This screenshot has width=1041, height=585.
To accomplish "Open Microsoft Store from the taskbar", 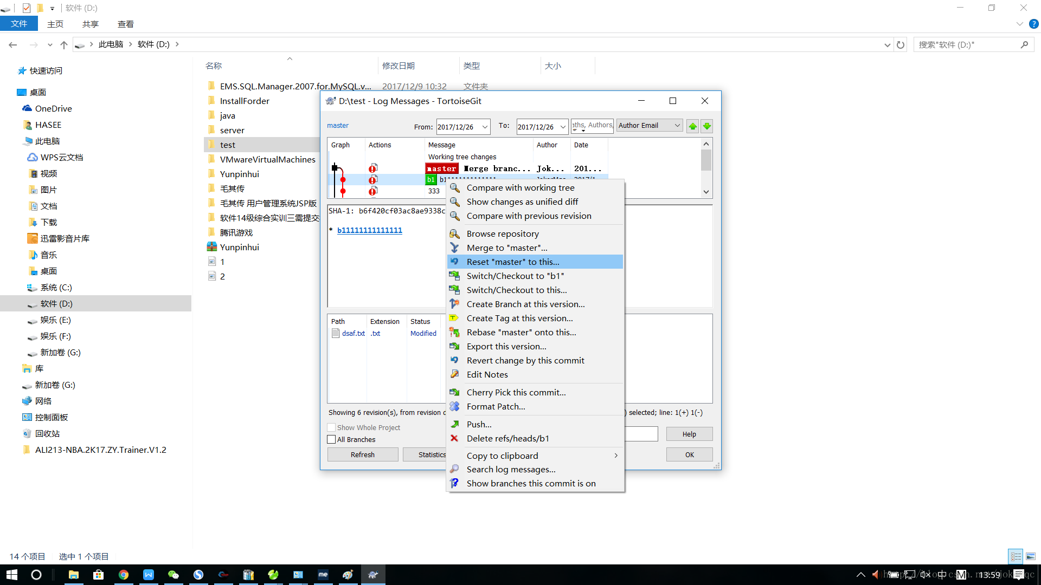I will pyautogui.click(x=99, y=575).
